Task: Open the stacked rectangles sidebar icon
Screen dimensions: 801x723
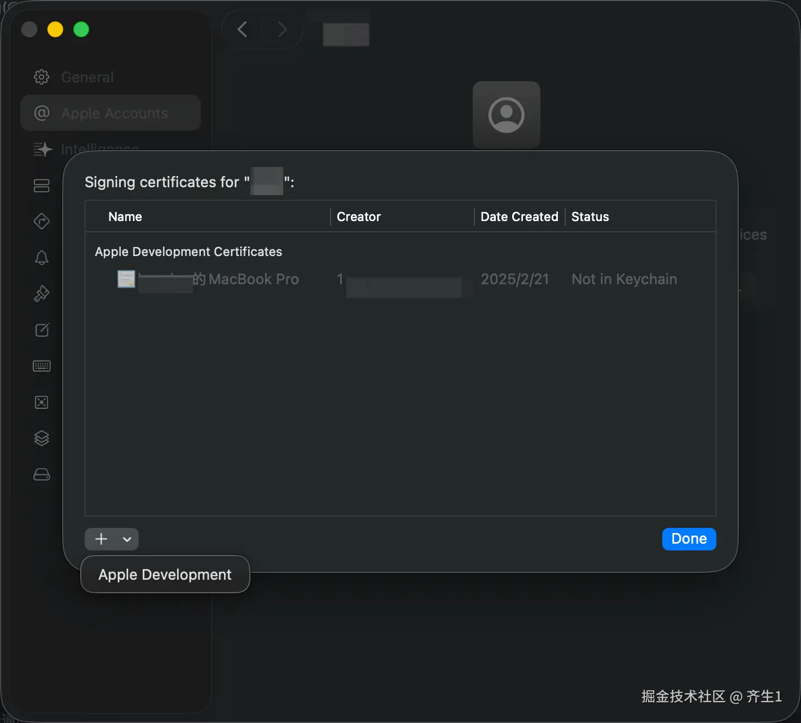Action: tap(42, 186)
